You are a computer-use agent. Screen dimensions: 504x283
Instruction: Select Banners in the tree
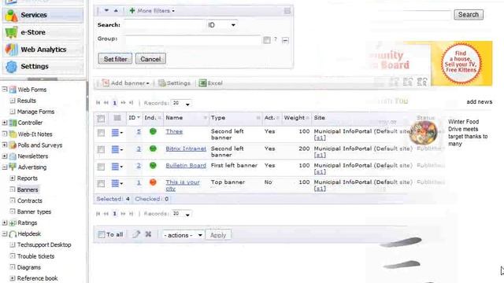(28, 189)
